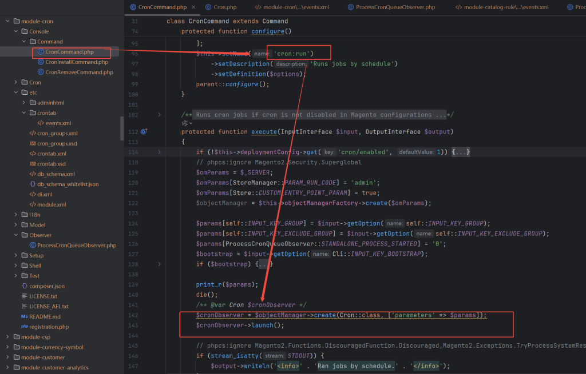
Task: Expand the module-currency-symbol folder arrow
Action: [x=7, y=347]
